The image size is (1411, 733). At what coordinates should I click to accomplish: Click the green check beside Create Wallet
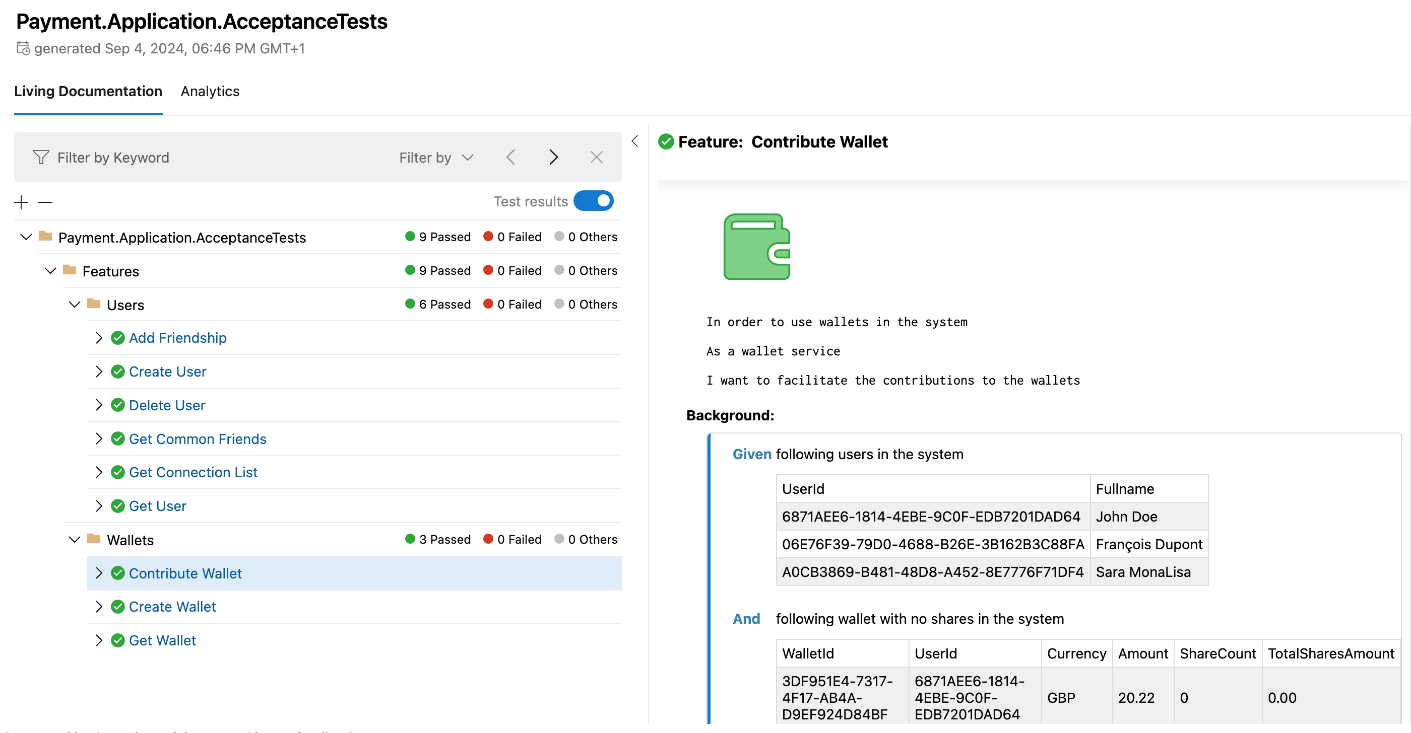[x=118, y=607]
